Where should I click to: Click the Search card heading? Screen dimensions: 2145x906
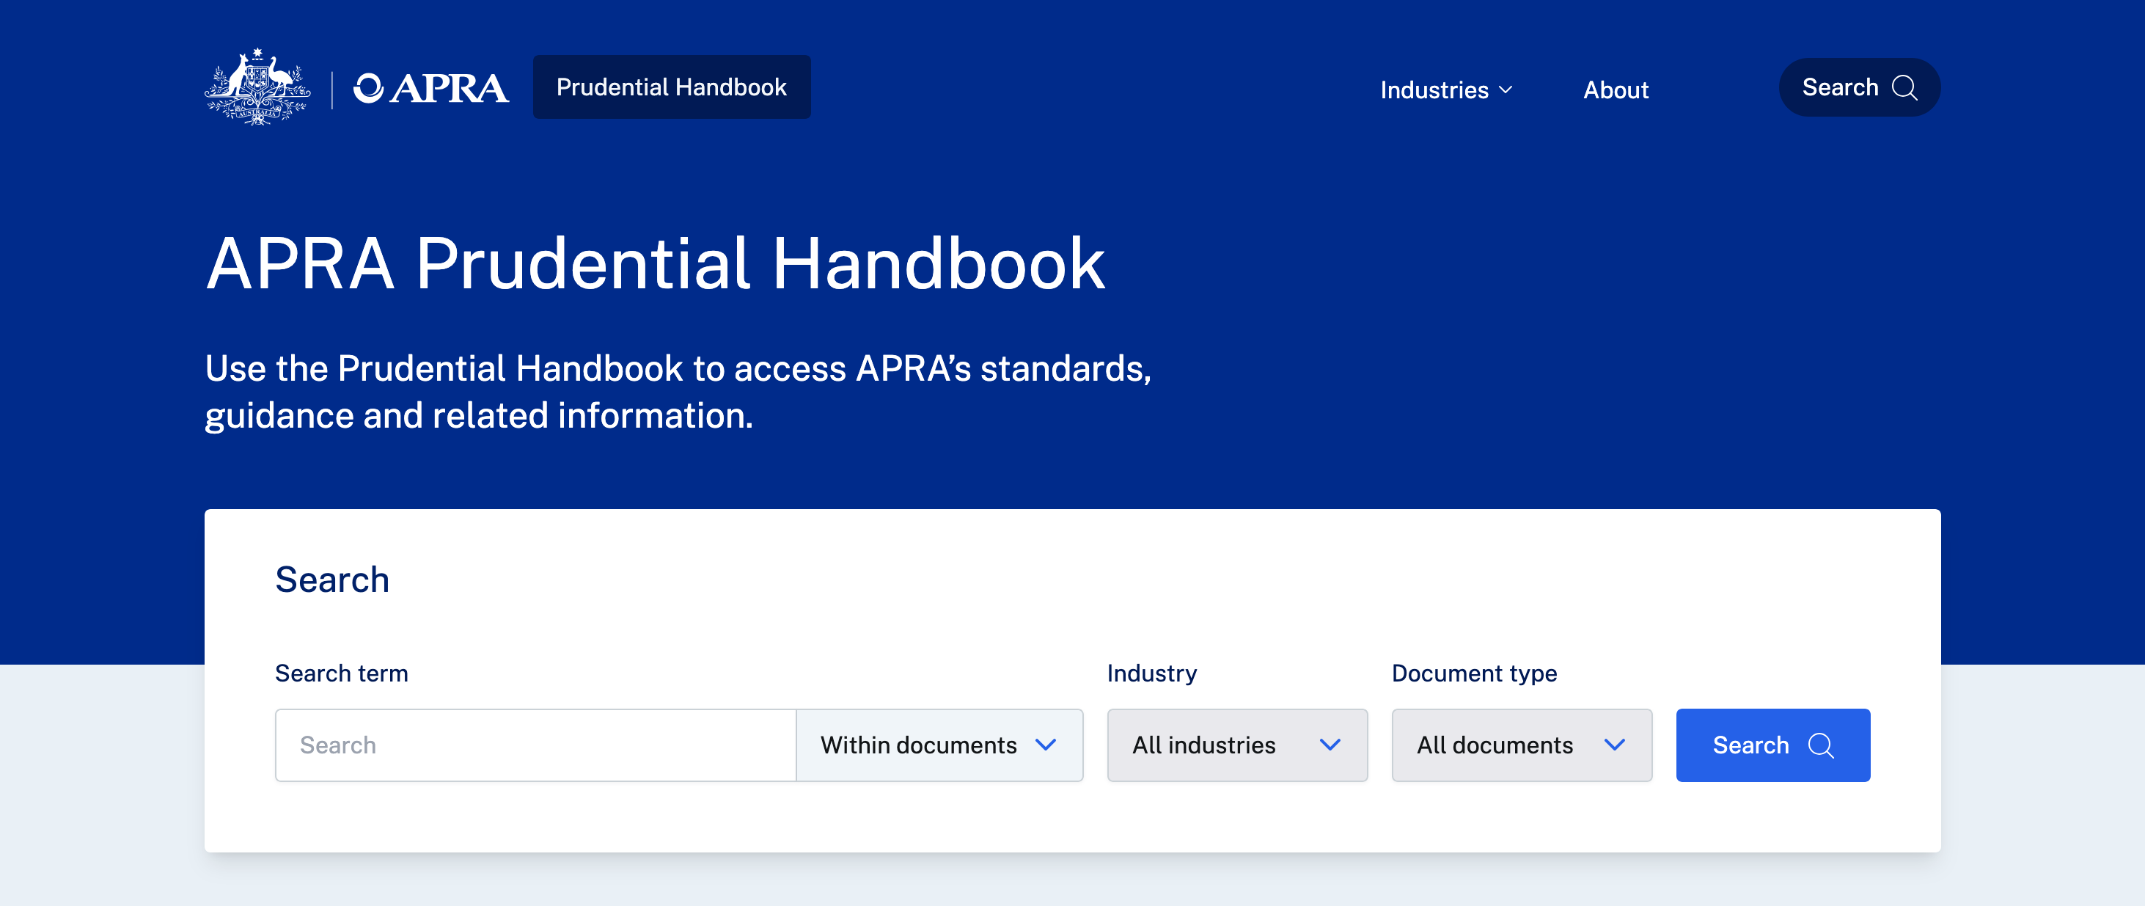pyautogui.click(x=331, y=580)
